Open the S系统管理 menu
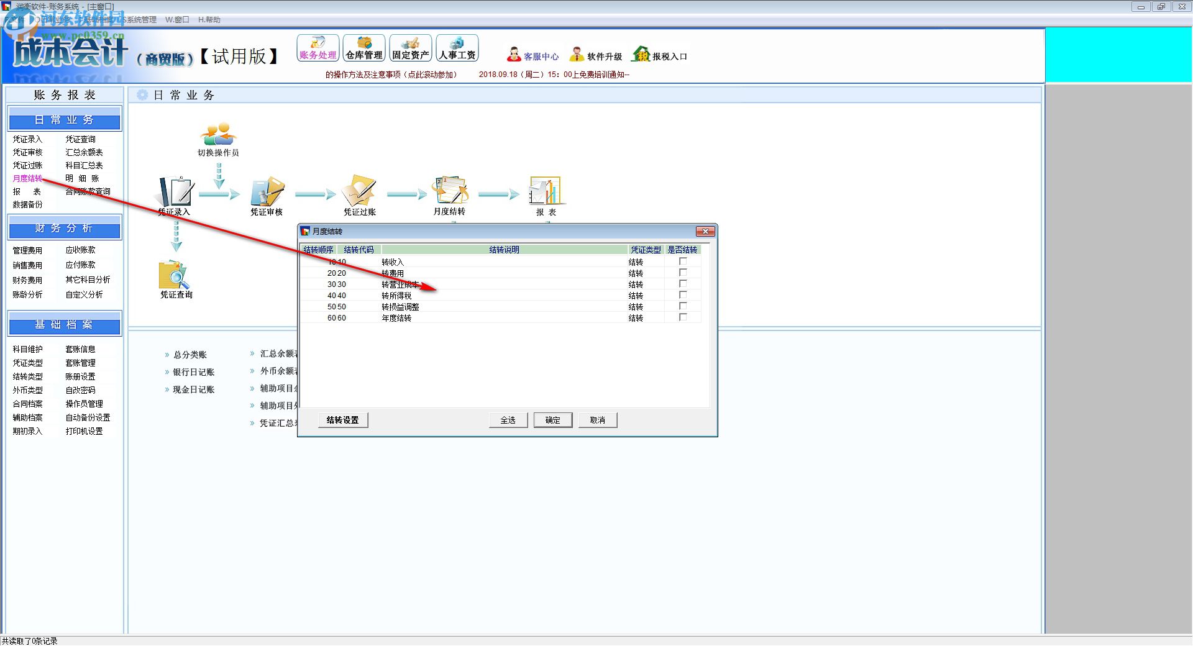 click(139, 20)
